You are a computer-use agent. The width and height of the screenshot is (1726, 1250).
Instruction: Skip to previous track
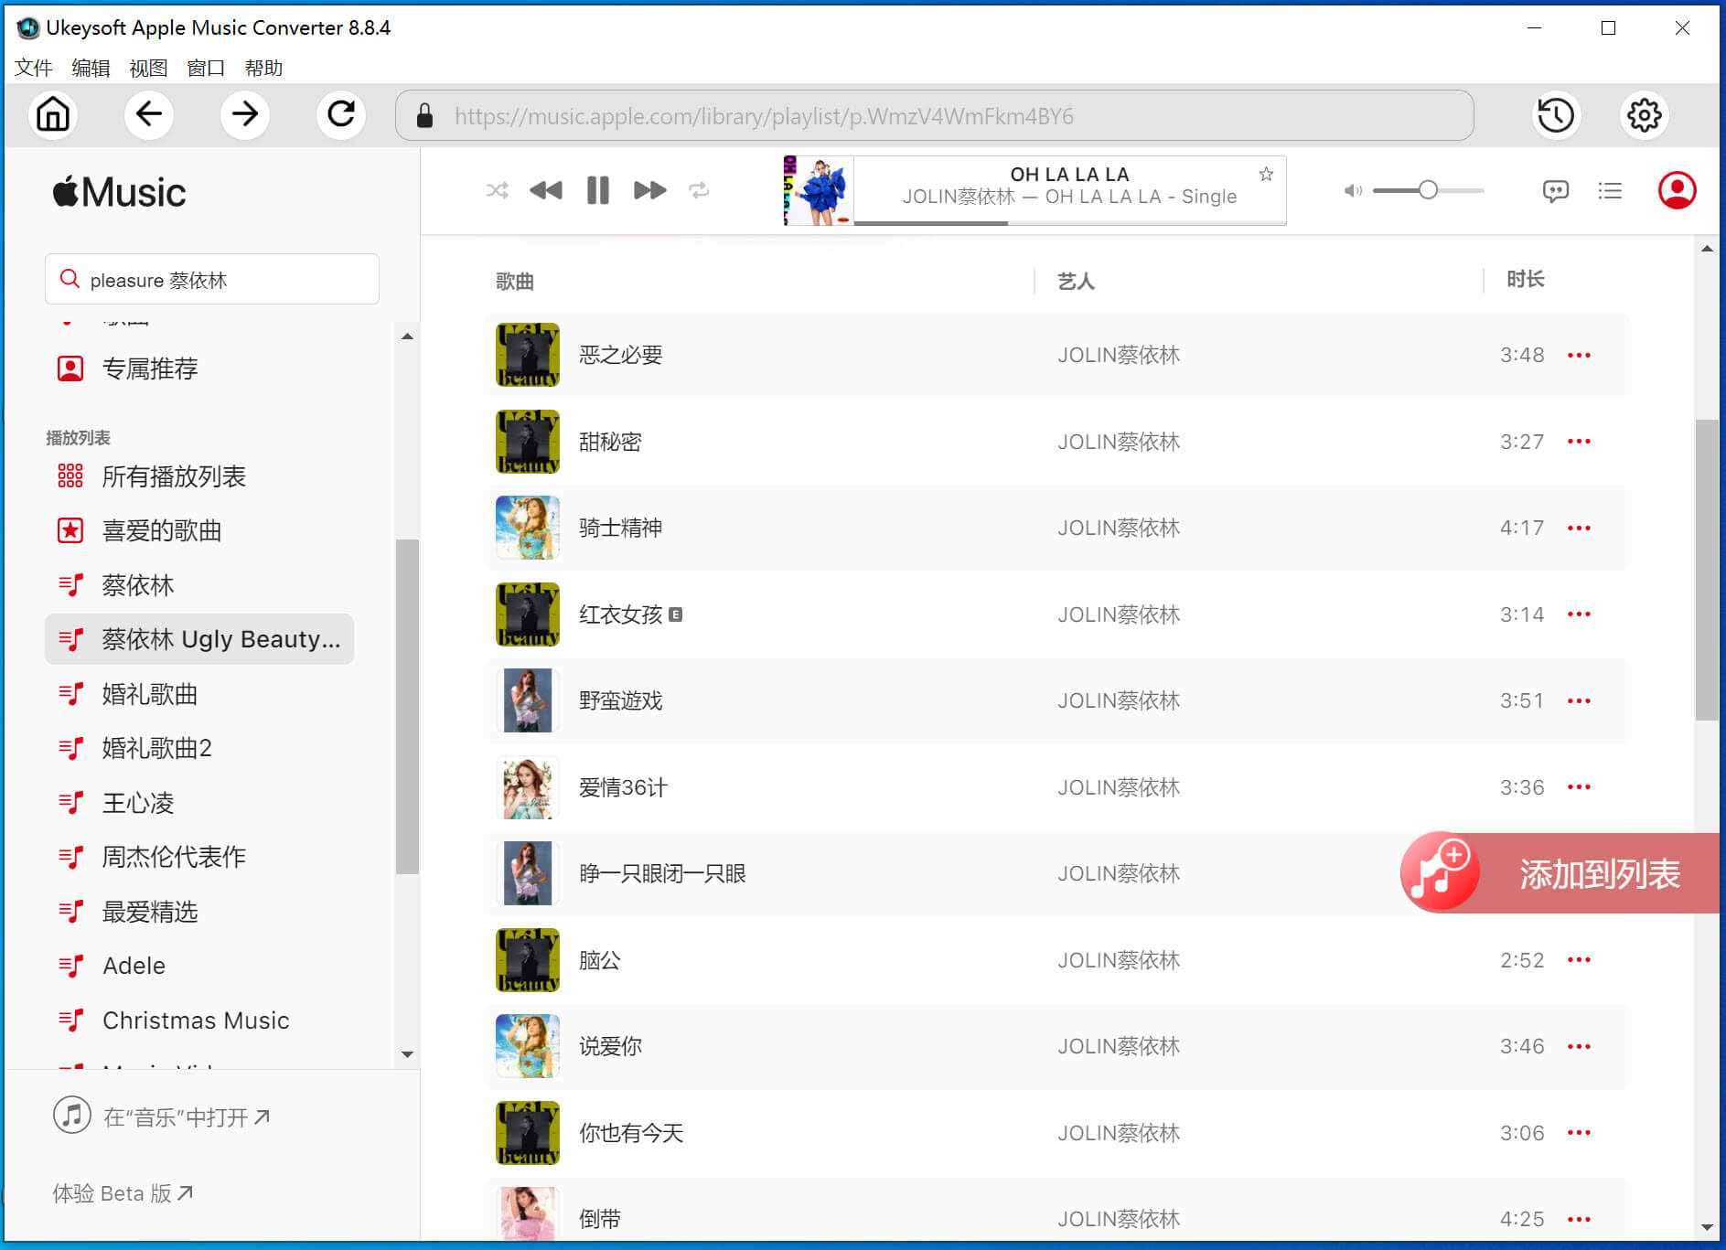coord(546,190)
